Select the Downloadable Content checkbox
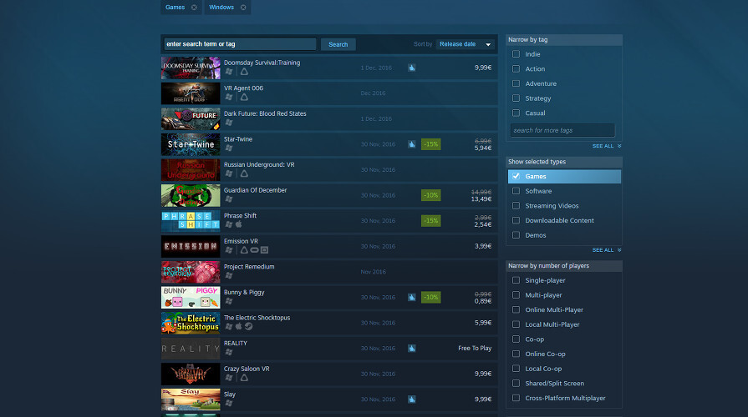Viewport: 748px width, 417px height. [516, 220]
